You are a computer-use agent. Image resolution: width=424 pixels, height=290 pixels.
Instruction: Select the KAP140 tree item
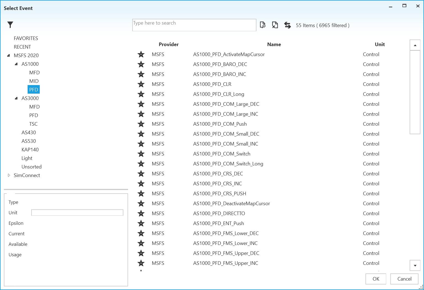tap(30, 150)
